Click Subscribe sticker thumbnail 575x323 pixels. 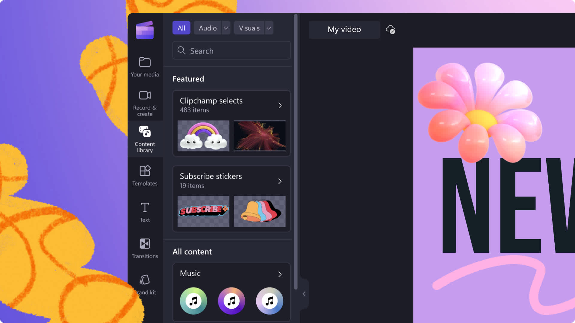pos(203,211)
